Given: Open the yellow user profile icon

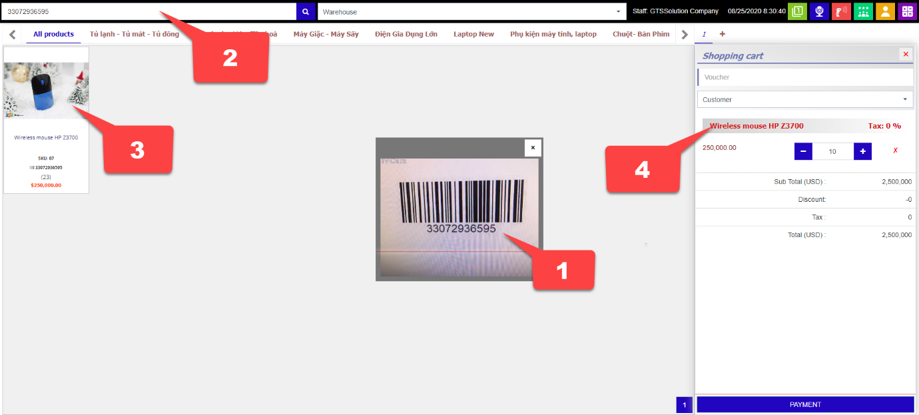Looking at the screenshot, I should [x=885, y=11].
